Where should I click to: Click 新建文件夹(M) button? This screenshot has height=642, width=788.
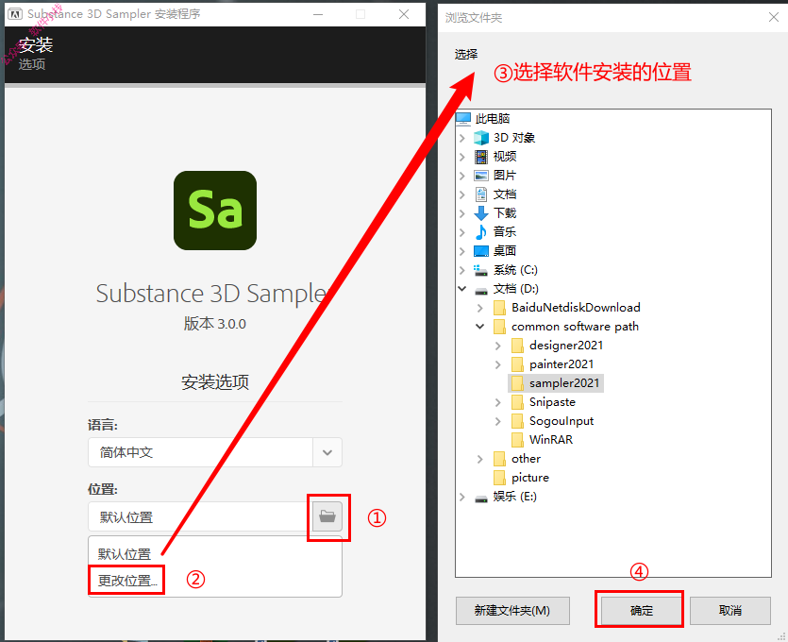(x=512, y=610)
